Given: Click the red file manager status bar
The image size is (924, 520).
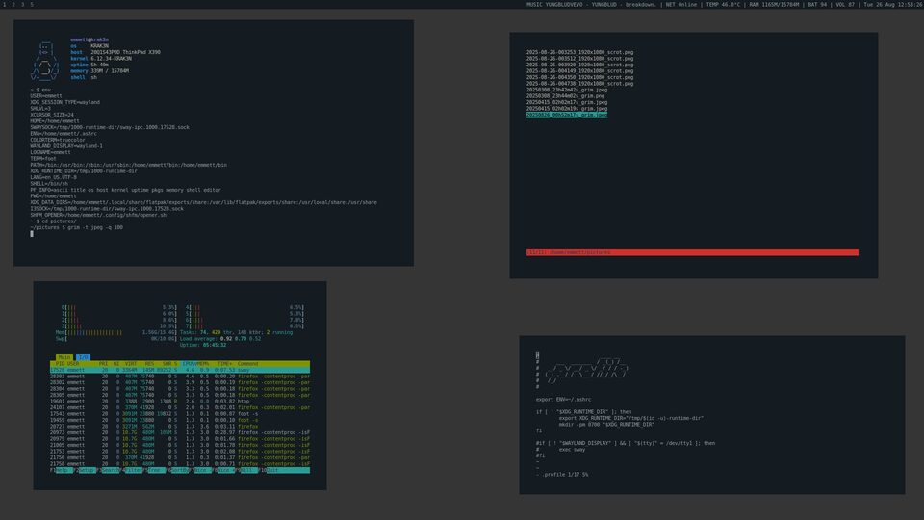Looking at the screenshot, I should [692, 252].
